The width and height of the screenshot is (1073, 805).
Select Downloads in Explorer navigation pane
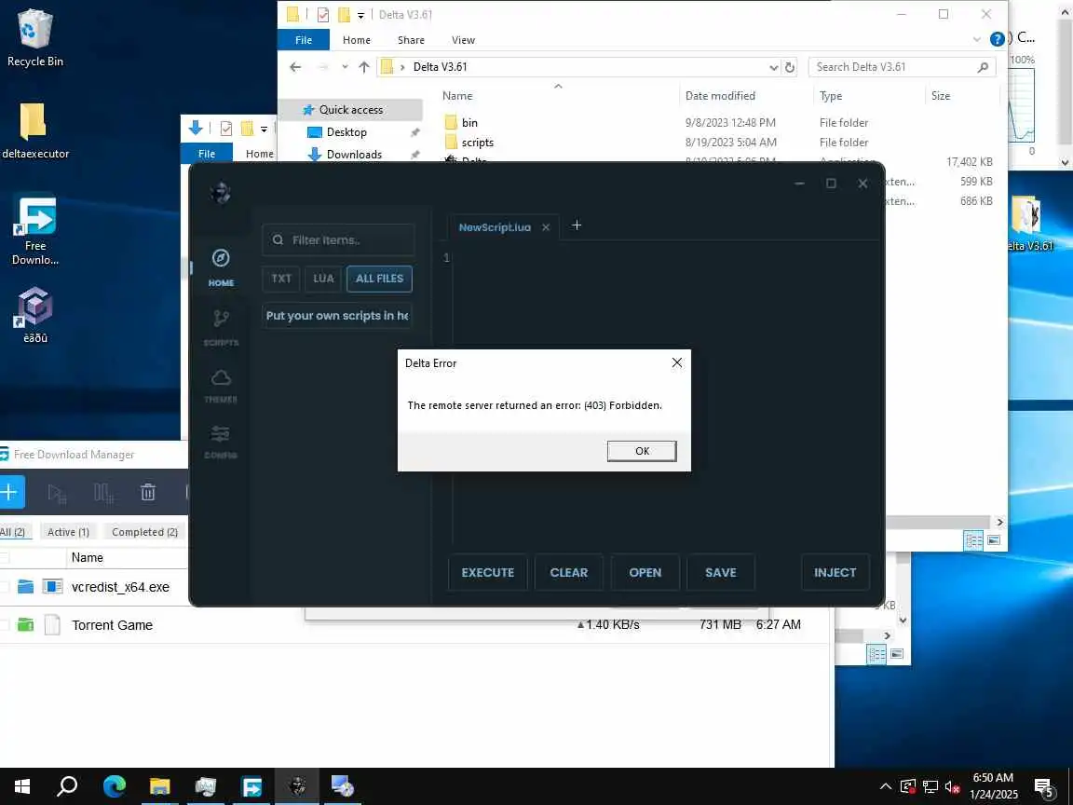[x=354, y=154]
